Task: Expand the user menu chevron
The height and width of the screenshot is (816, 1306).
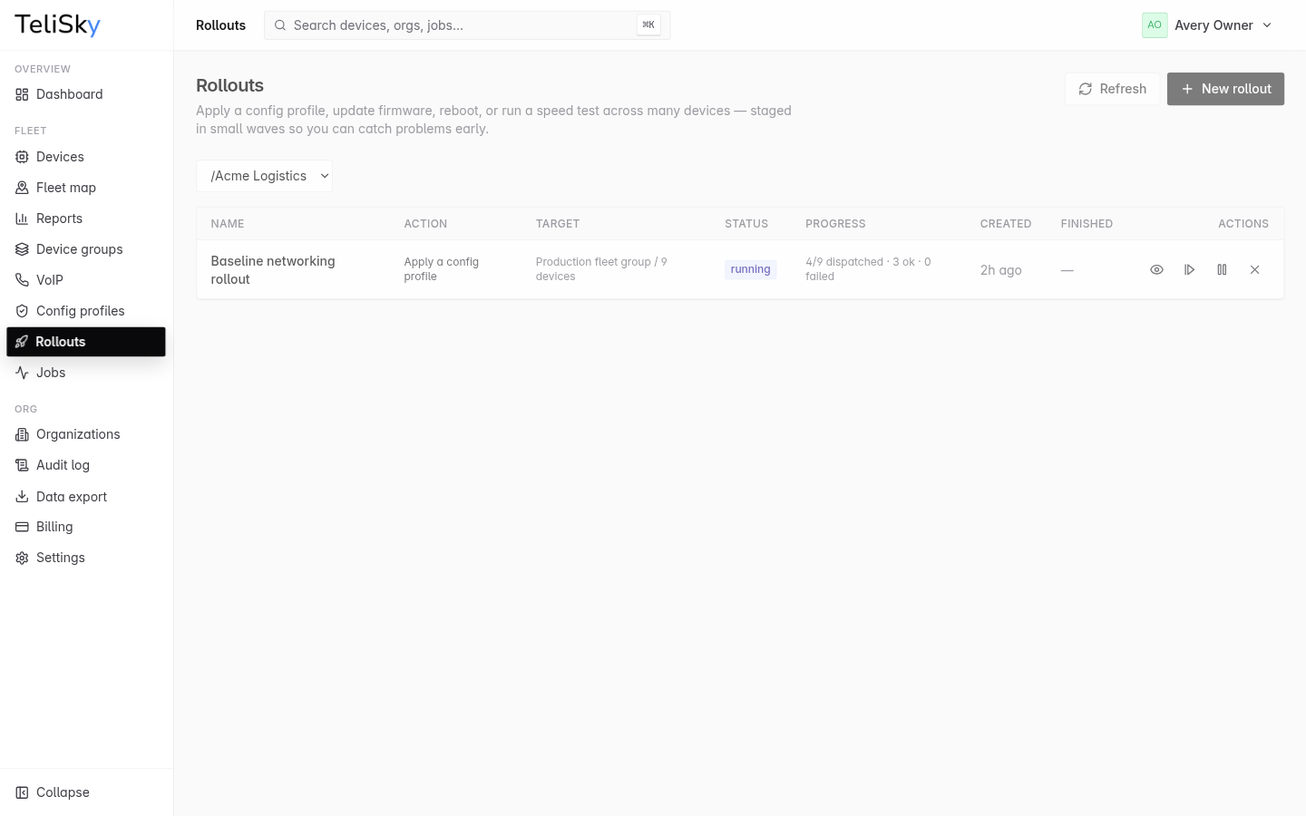Action: tap(1267, 25)
